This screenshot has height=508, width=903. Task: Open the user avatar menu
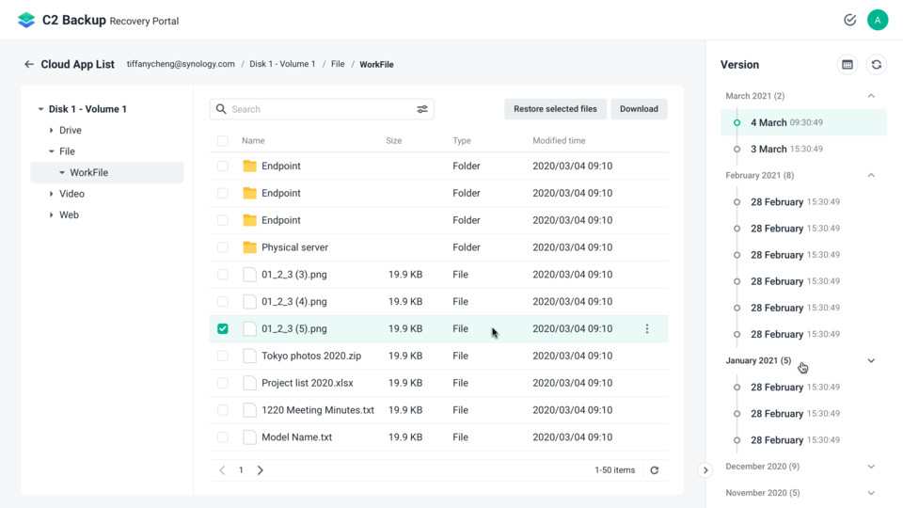click(x=877, y=20)
